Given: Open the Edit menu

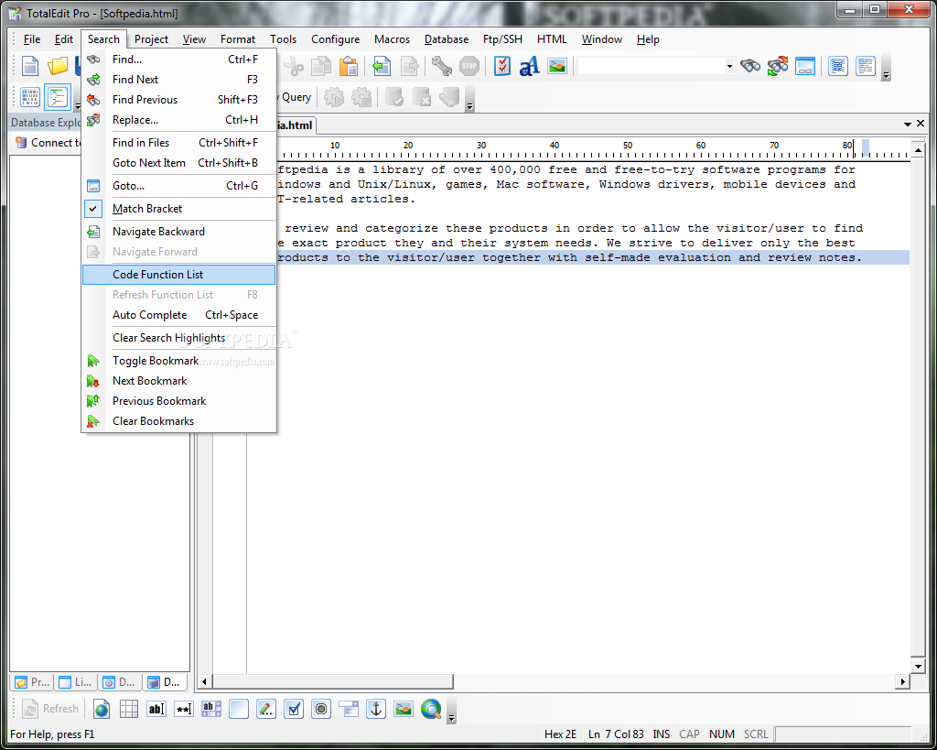Looking at the screenshot, I should [64, 39].
